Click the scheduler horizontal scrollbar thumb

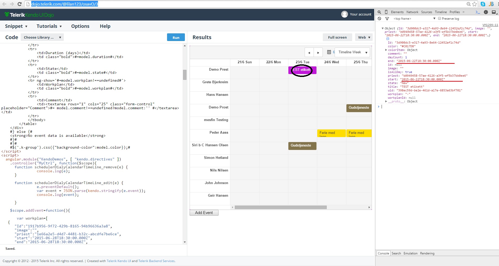(280, 207)
